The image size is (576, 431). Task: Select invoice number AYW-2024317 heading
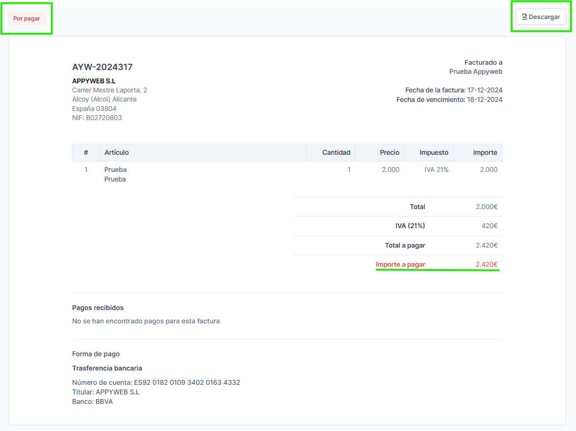[102, 67]
